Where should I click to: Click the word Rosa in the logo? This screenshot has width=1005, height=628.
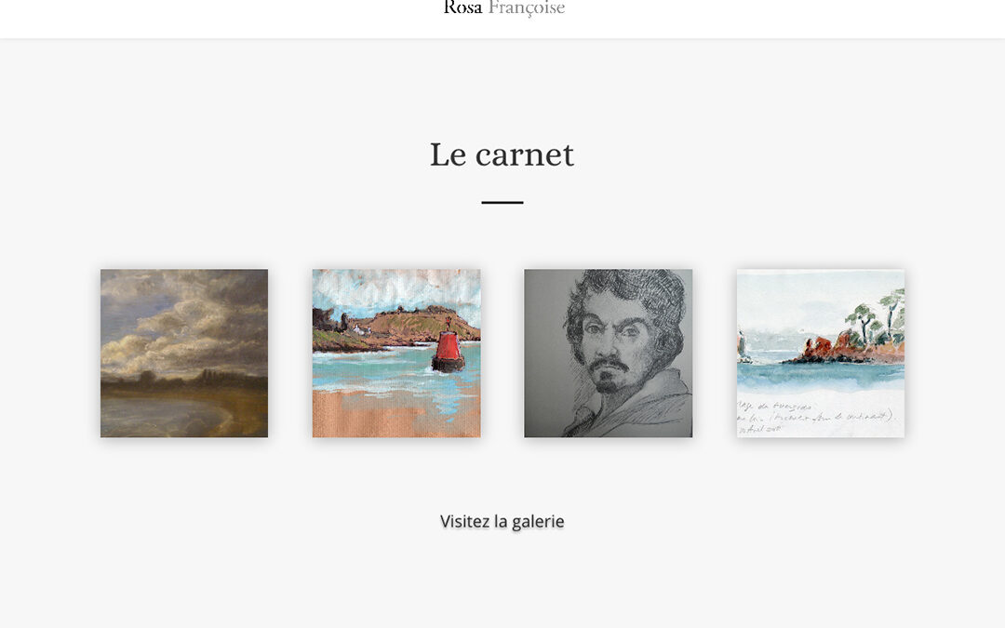[462, 7]
